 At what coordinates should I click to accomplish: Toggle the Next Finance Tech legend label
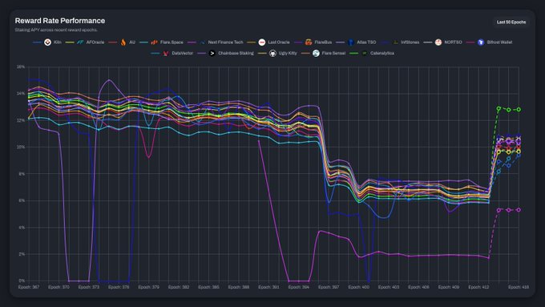(225, 42)
